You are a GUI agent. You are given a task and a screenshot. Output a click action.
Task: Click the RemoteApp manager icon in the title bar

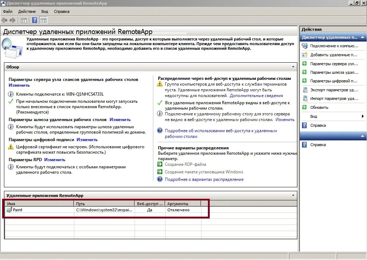[3, 3]
